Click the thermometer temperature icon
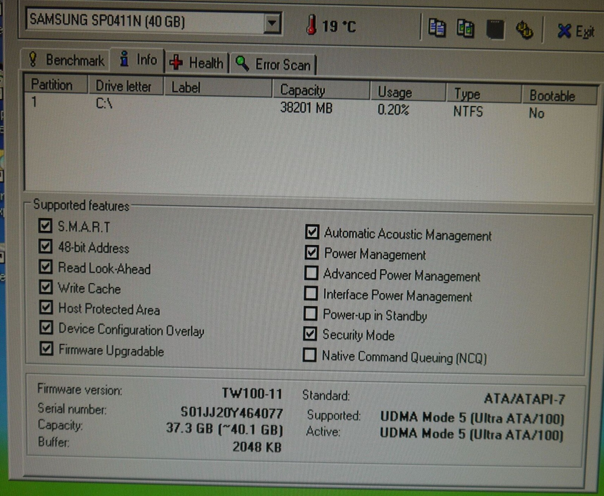This screenshot has height=496, width=604. point(311,25)
